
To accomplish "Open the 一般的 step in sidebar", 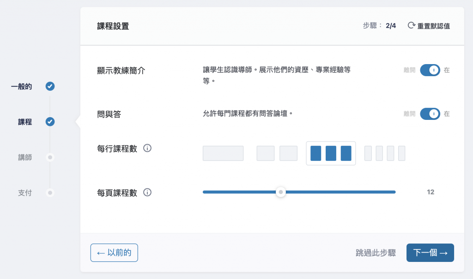I will click(x=22, y=86).
